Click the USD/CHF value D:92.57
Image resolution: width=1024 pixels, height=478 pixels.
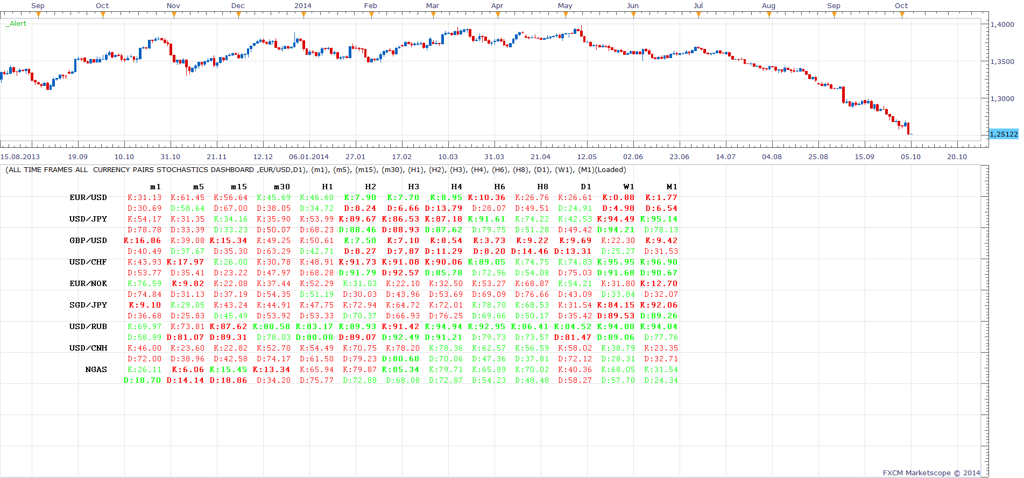point(401,273)
